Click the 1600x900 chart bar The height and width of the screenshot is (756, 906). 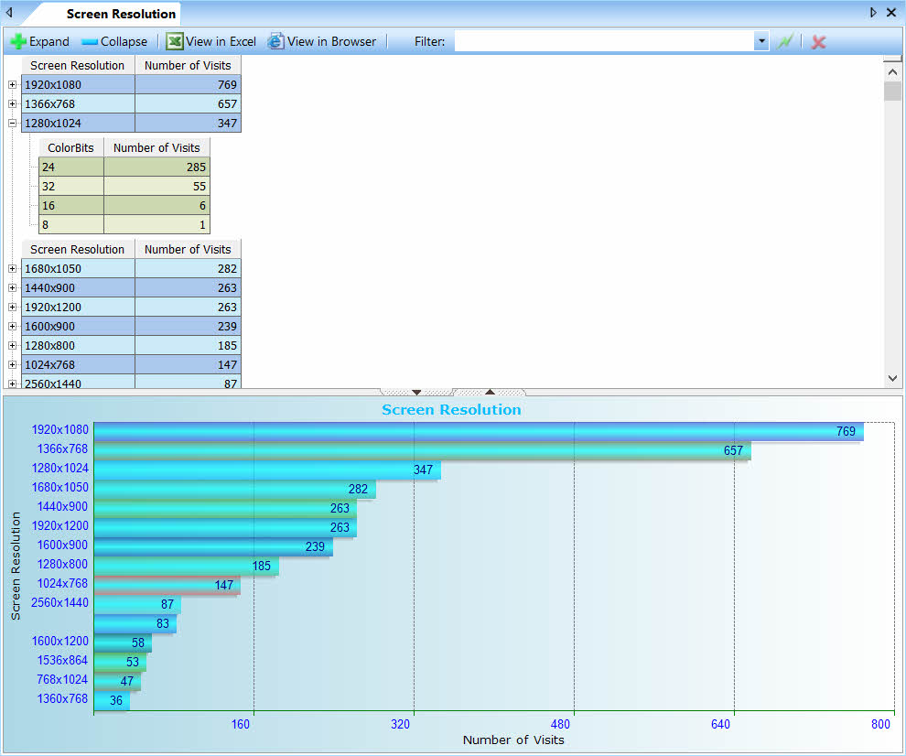pyautogui.click(x=213, y=546)
